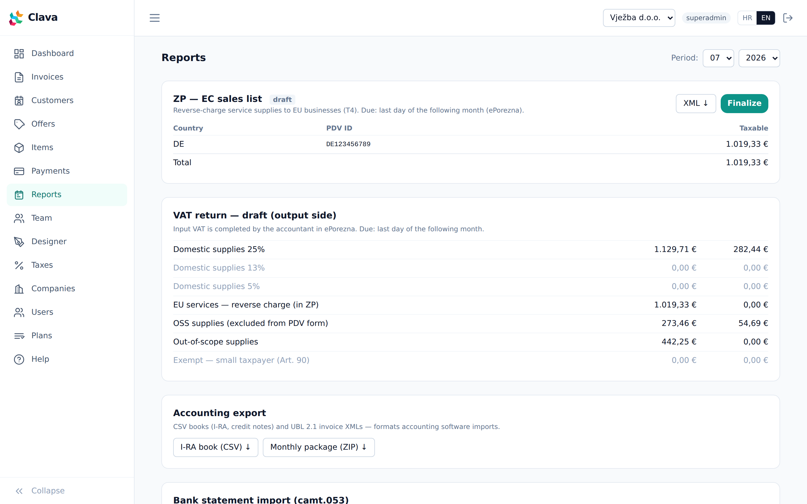Screen dimensions: 807x504
Task: Click the Reports page heading
Action: tap(184, 58)
